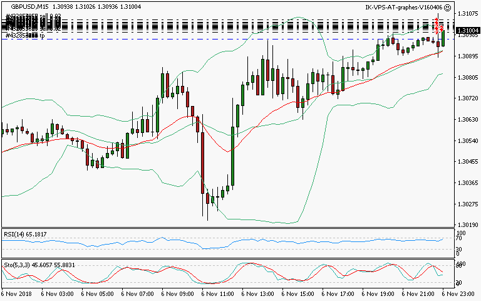Click the topmost sell order label
This screenshot has width=481, height=301.
33,16
